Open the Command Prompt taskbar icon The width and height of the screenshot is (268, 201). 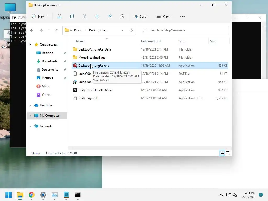coord(77,195)
